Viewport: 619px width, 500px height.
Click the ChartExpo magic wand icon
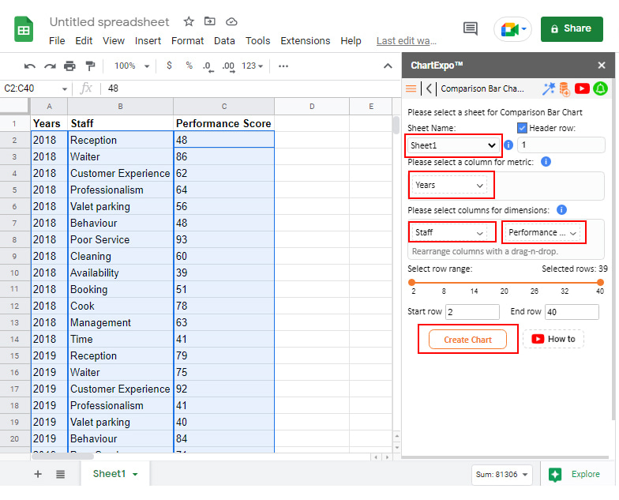click(548, 88)
